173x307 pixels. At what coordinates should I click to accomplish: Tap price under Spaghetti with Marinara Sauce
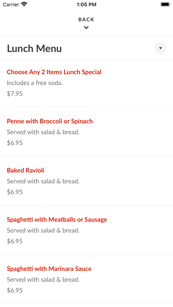(x=15, y=290)
